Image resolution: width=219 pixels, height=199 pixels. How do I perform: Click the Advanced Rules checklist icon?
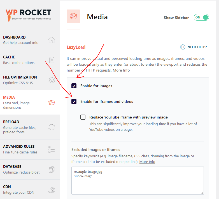[52, 149]
